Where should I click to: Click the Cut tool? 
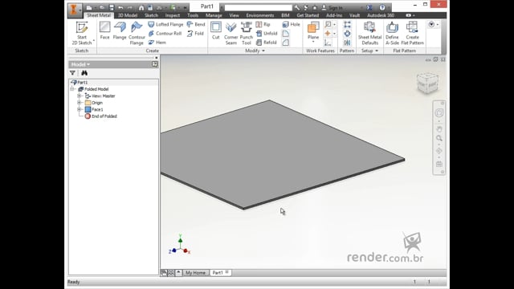point(216,31)
